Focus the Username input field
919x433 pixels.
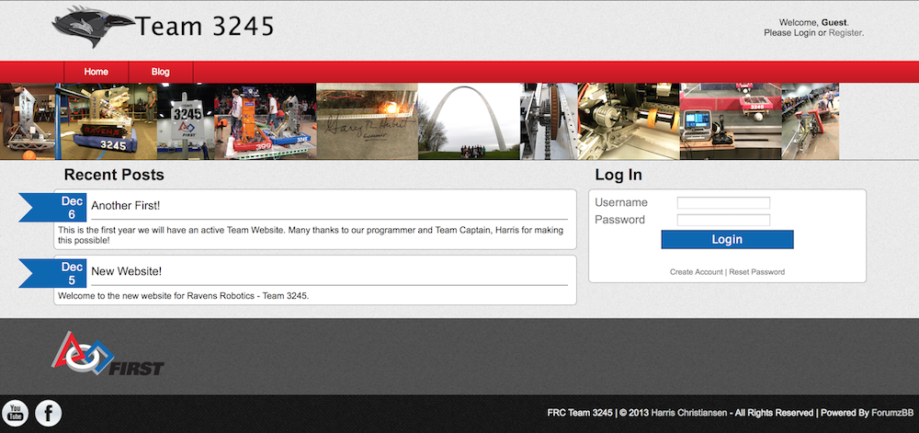click(723, 203)
